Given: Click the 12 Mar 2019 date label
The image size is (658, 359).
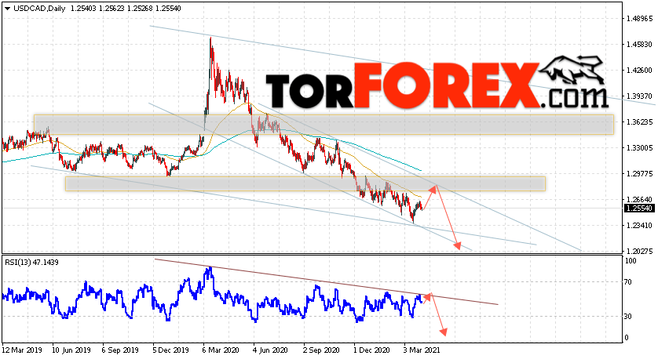Looking at the screenshot, I should [21, 350].
